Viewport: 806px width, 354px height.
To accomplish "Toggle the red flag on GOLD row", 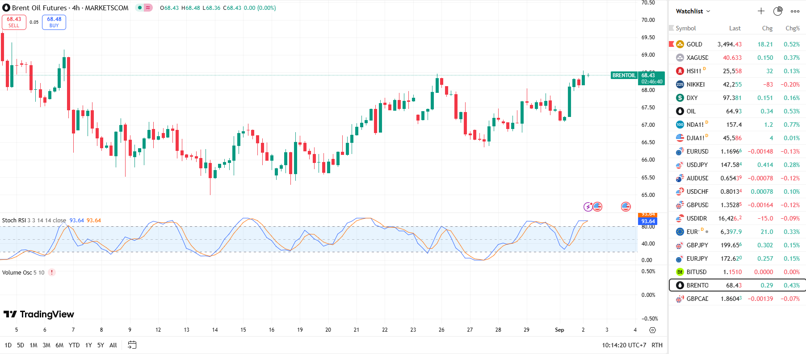I will point(671,44).
